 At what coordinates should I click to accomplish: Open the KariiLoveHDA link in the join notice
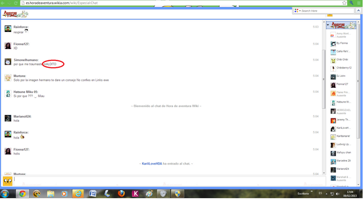[x=152, y=163]
